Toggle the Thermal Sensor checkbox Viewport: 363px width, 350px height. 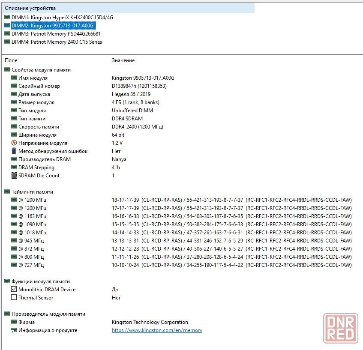(14, 297)
